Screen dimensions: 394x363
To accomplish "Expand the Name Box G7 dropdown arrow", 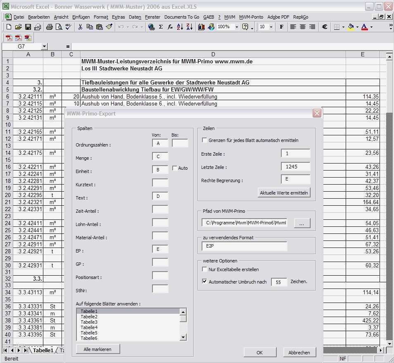I will coord(44,46).
